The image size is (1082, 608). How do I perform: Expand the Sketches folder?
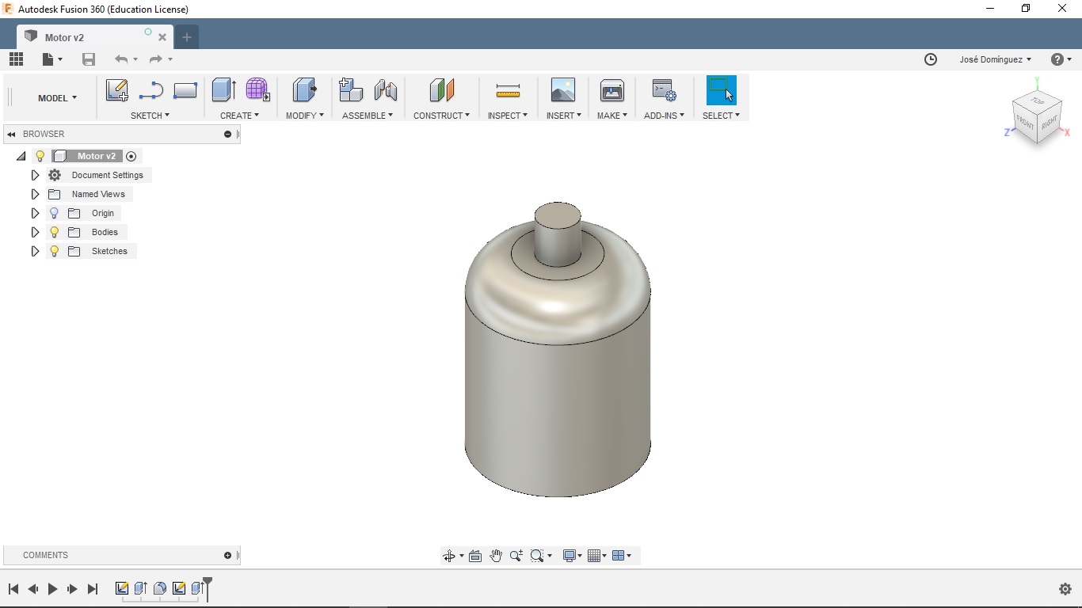point(35,251)
